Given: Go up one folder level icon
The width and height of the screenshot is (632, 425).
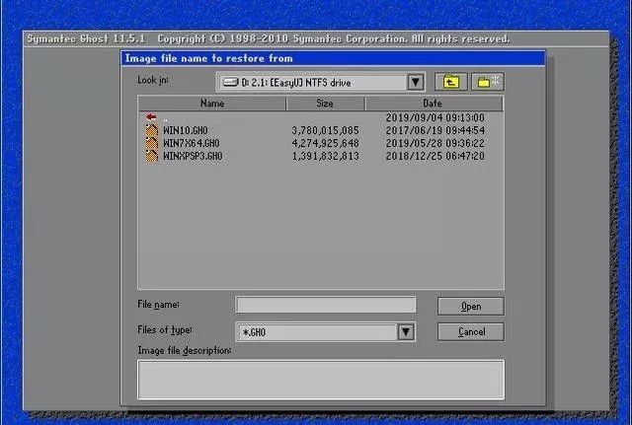Looking at the screenshot, I should point(450,82).
